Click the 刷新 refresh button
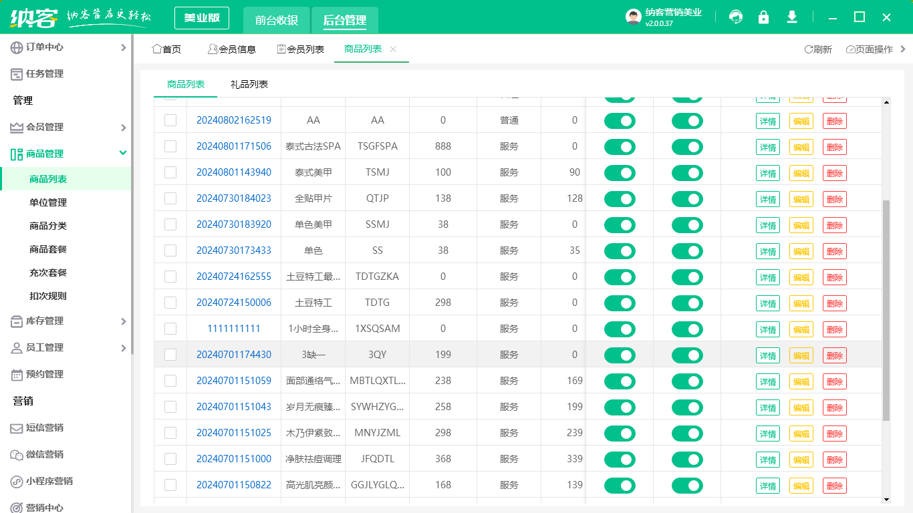This screenshot has width=913, height=513. (818, 49)
